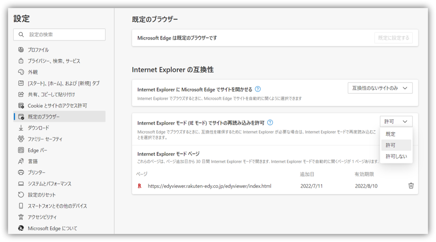This screenshot has height=242, width=436.
Task: Click the 設定のリセット reset icon
Action: (x=21, y=195)
